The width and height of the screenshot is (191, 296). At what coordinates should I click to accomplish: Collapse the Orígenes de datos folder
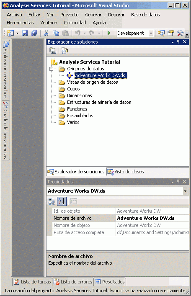(x=51, y=69)
